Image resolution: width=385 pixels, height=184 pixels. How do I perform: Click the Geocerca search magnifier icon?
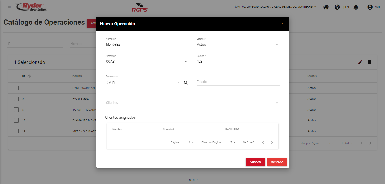coord(186,83)
